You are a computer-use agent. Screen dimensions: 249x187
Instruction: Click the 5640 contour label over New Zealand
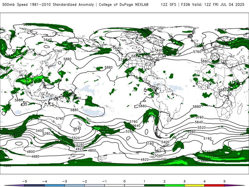[77, 128]
